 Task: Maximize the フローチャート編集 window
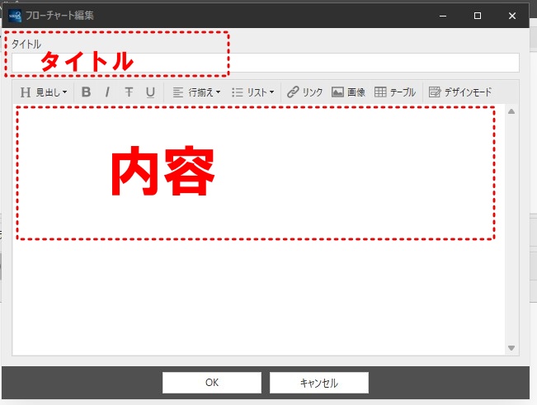coord(478,16)
